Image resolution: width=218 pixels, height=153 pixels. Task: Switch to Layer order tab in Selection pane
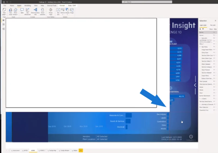pyautogui.click(x=203, y=25)
